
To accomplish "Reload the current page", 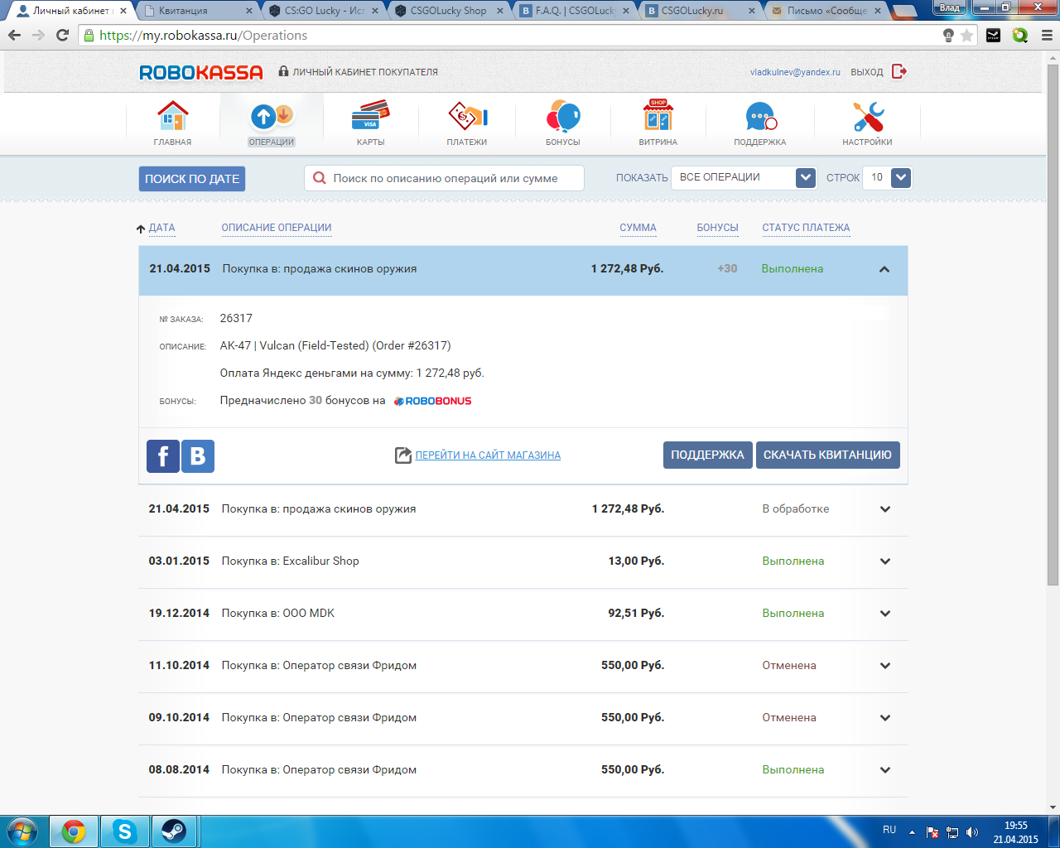I will pyautogui.click(x=63, y=36).
